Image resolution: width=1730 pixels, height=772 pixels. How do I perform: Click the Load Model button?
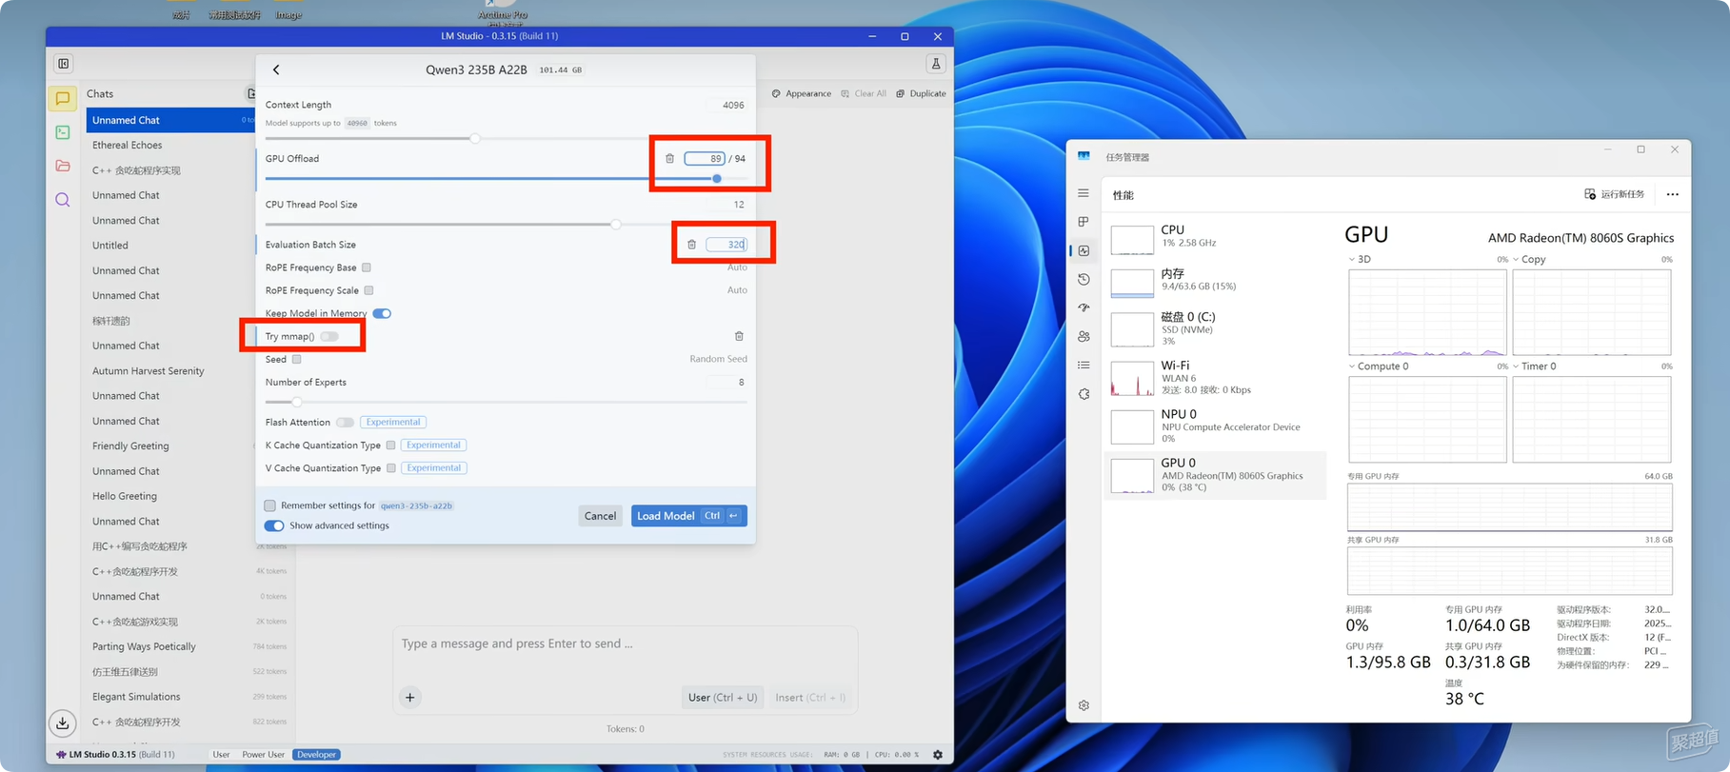tap(688, 516)
